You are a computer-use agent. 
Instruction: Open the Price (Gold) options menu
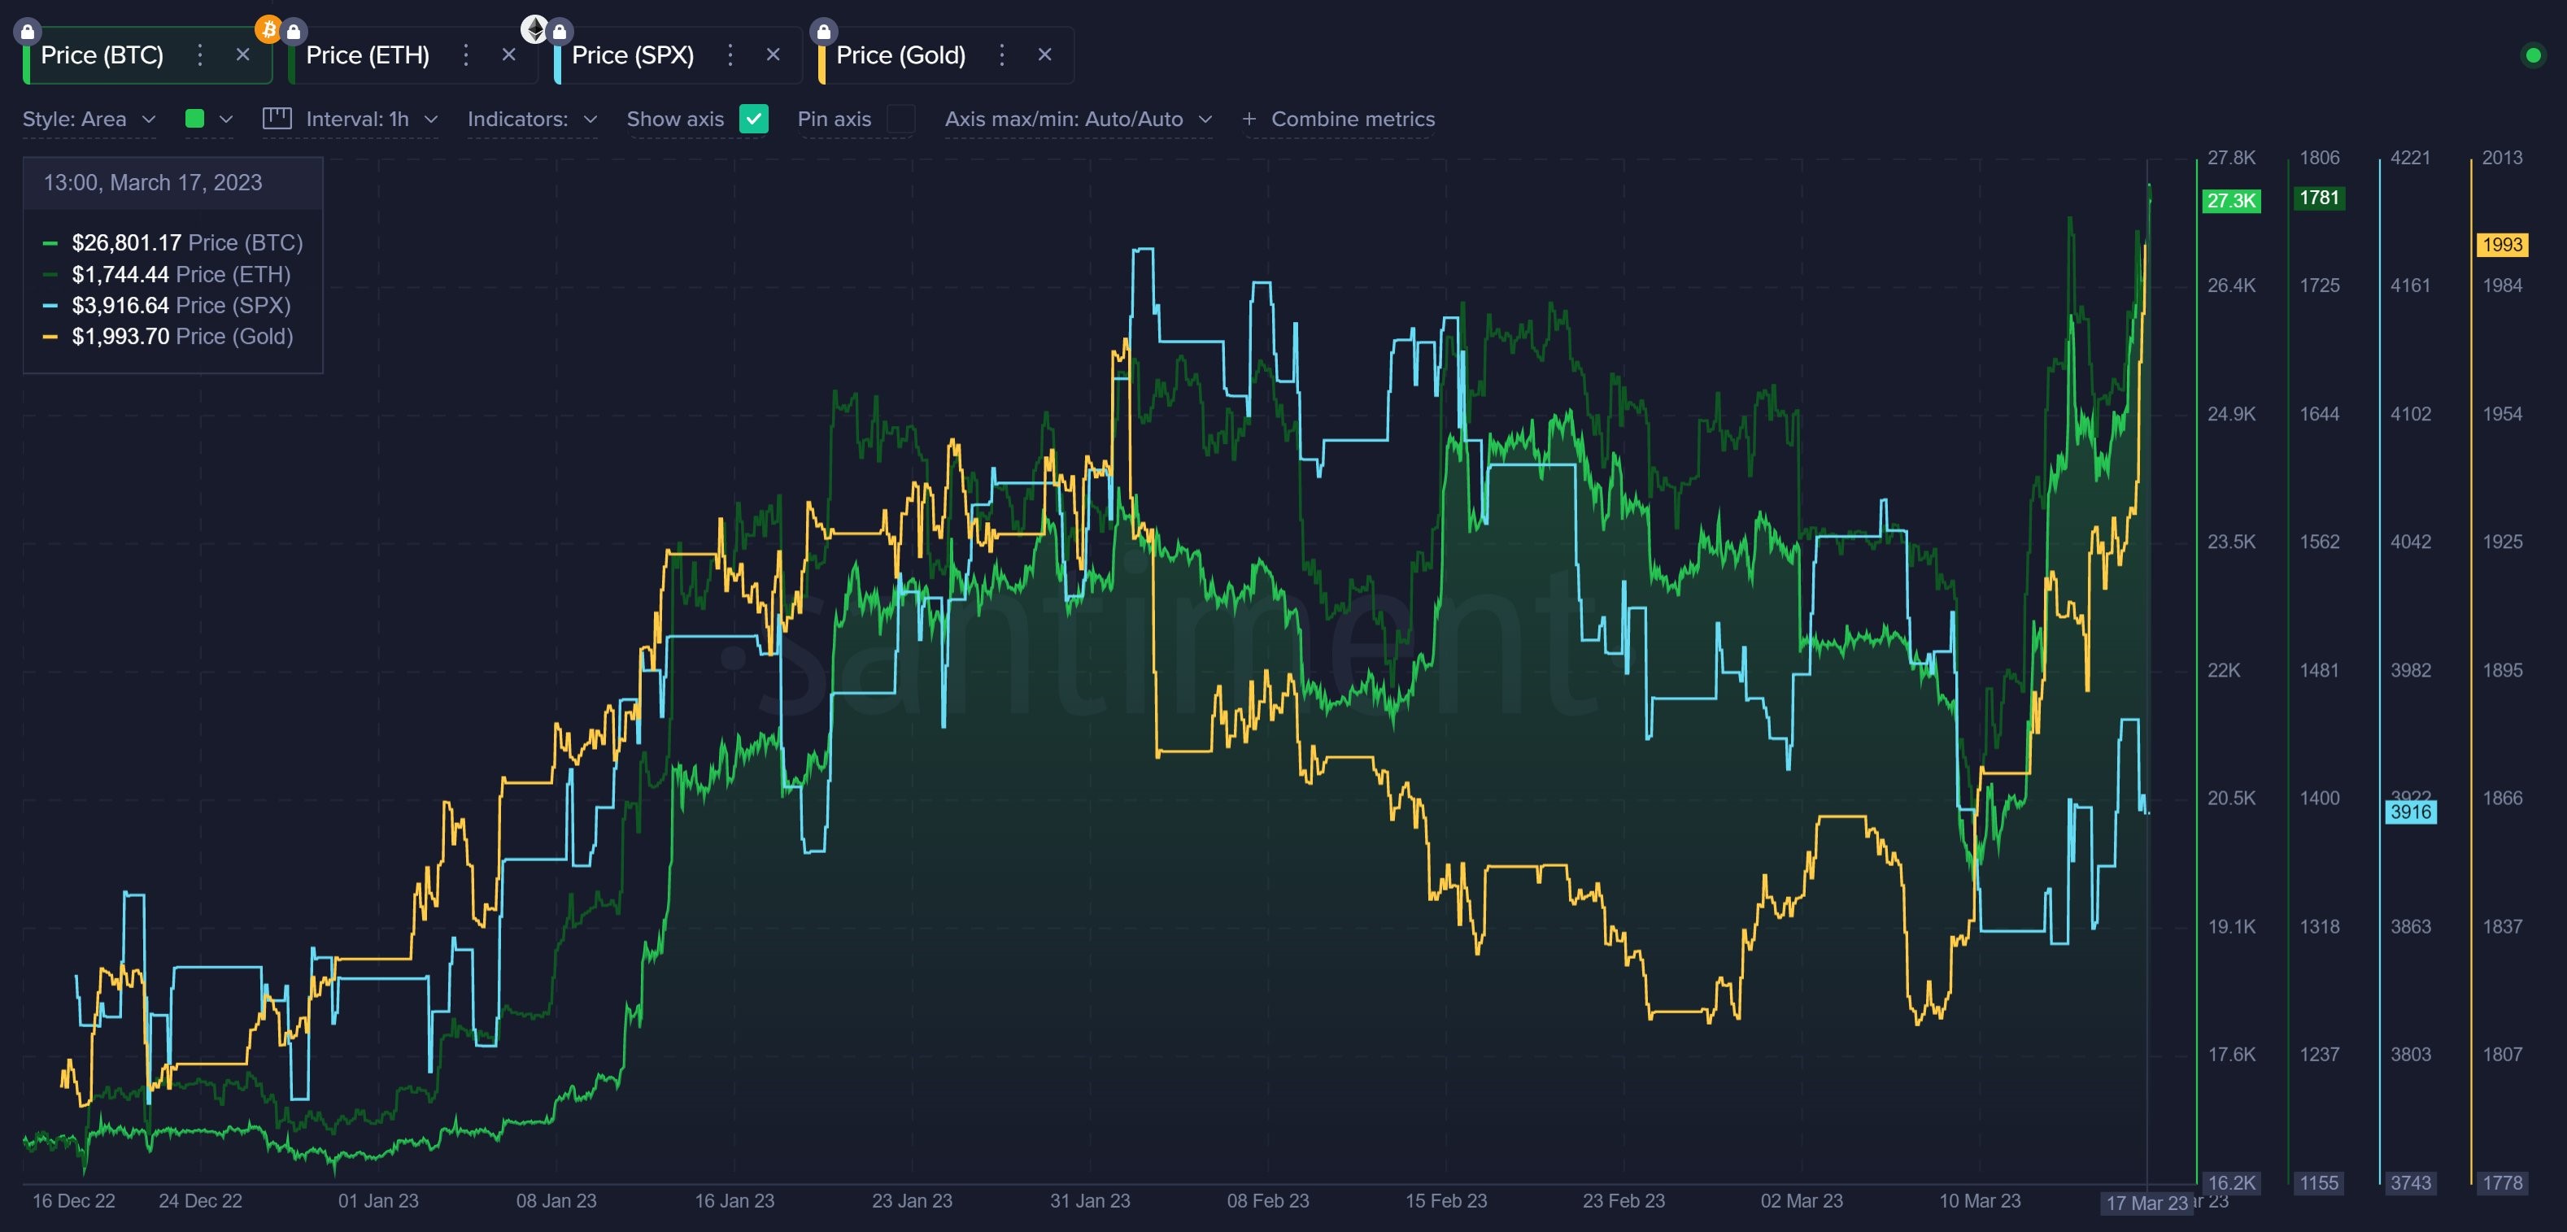coord(1003,54)
